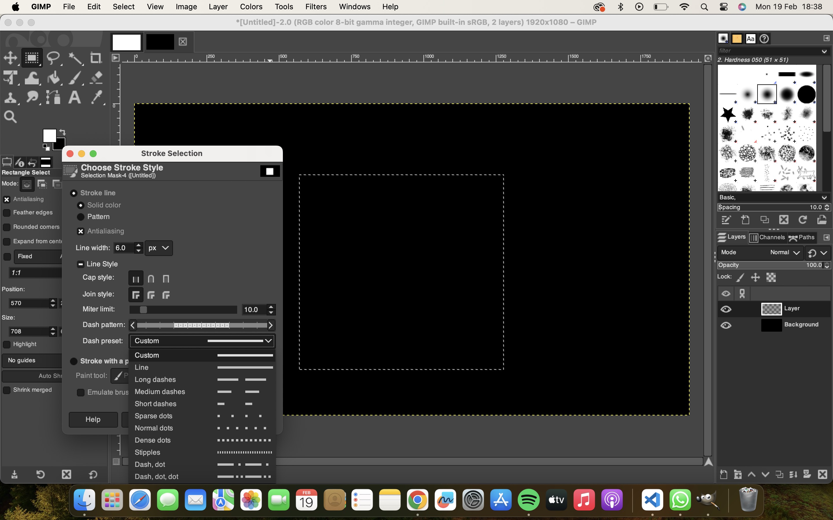Enable Solid color radio button
The width and height of the screenshot is (833, 520).
pyautogui.click(x=81, y=205)
